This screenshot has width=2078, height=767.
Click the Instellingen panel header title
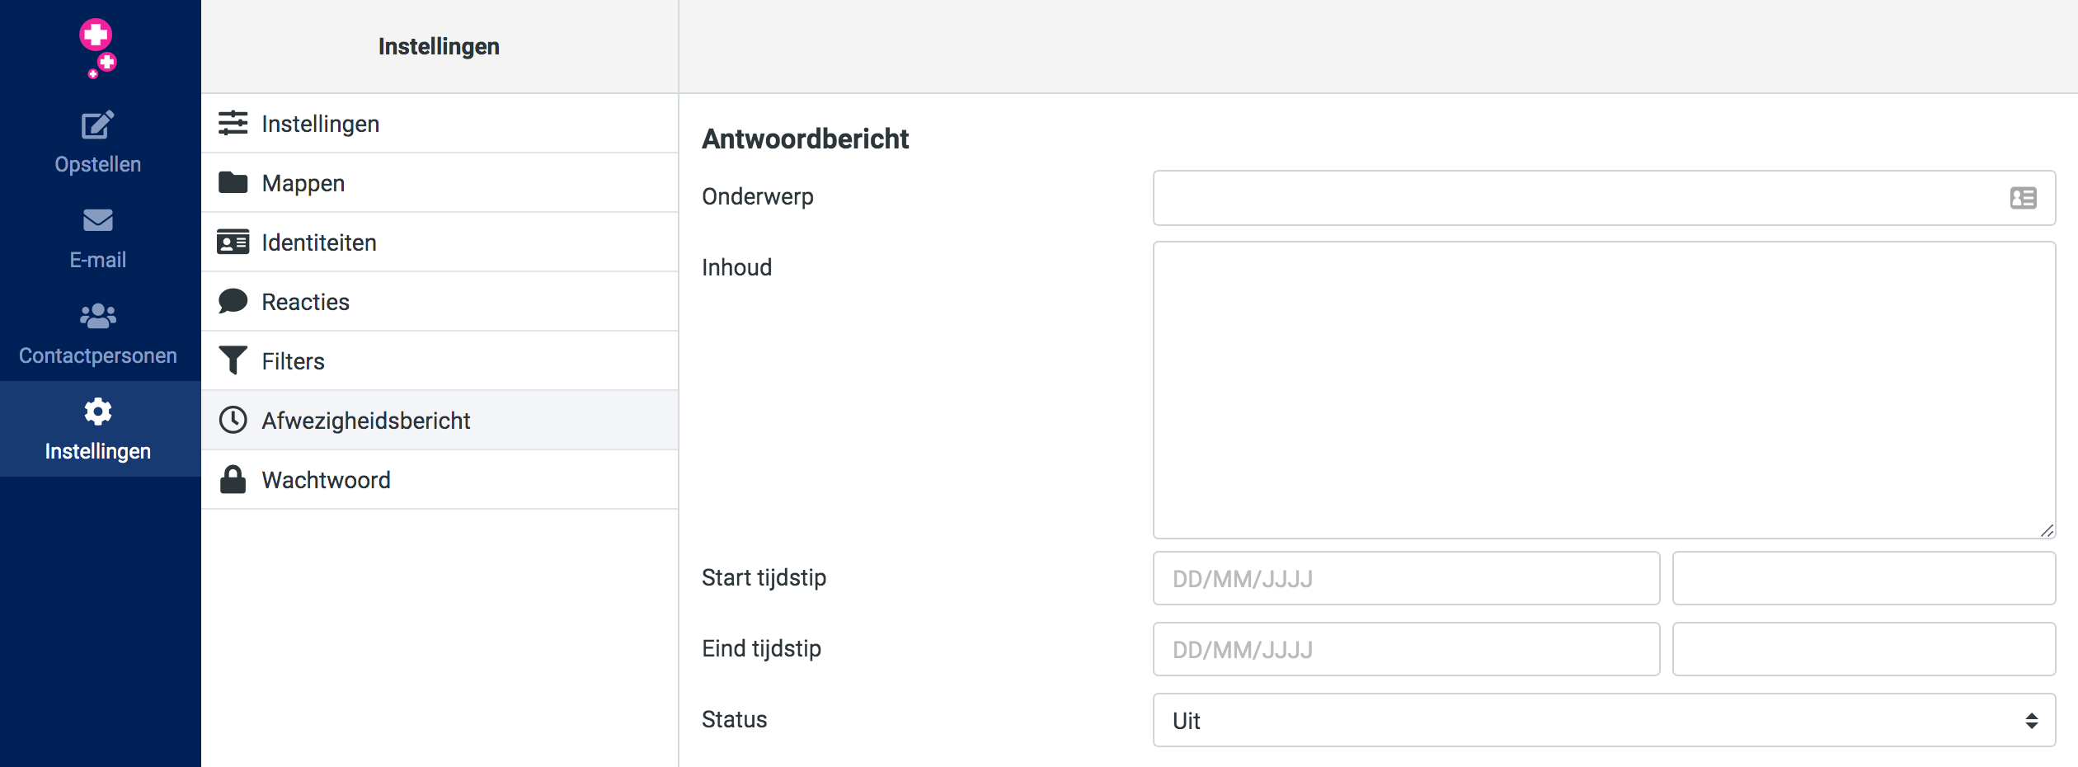pos(439,46)
